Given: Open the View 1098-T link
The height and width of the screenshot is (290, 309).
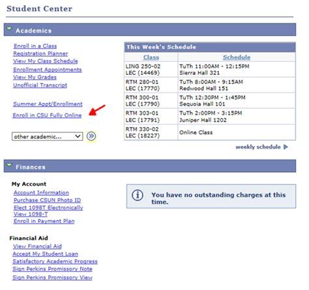Looking at the screenshot, I should coord(31,214).
